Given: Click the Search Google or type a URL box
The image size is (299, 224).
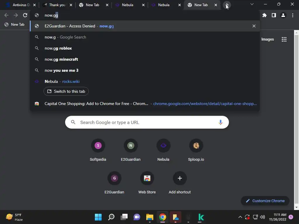Looking at the screenshot, I should 147,122.
